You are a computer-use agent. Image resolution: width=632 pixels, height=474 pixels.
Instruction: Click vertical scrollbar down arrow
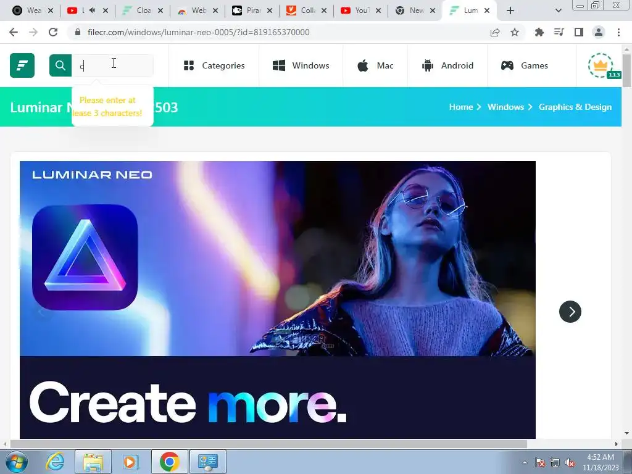click(626, 434)
